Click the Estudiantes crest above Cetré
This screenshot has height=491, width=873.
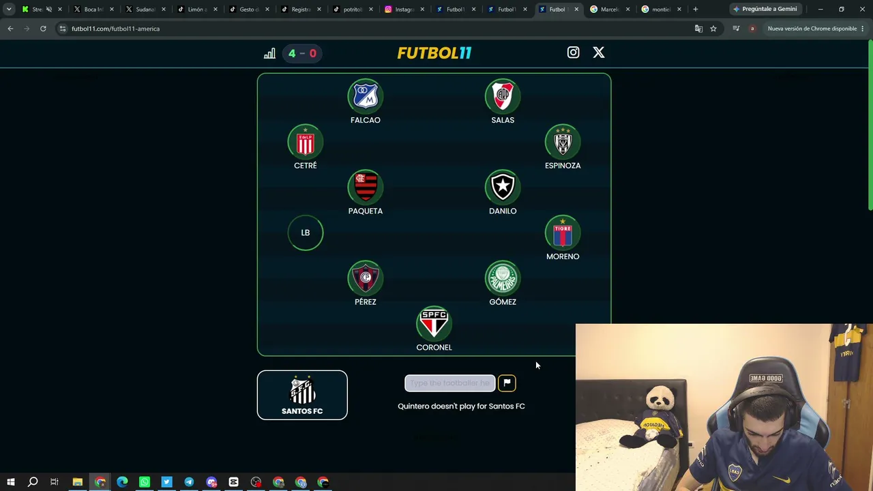(306, 142)
